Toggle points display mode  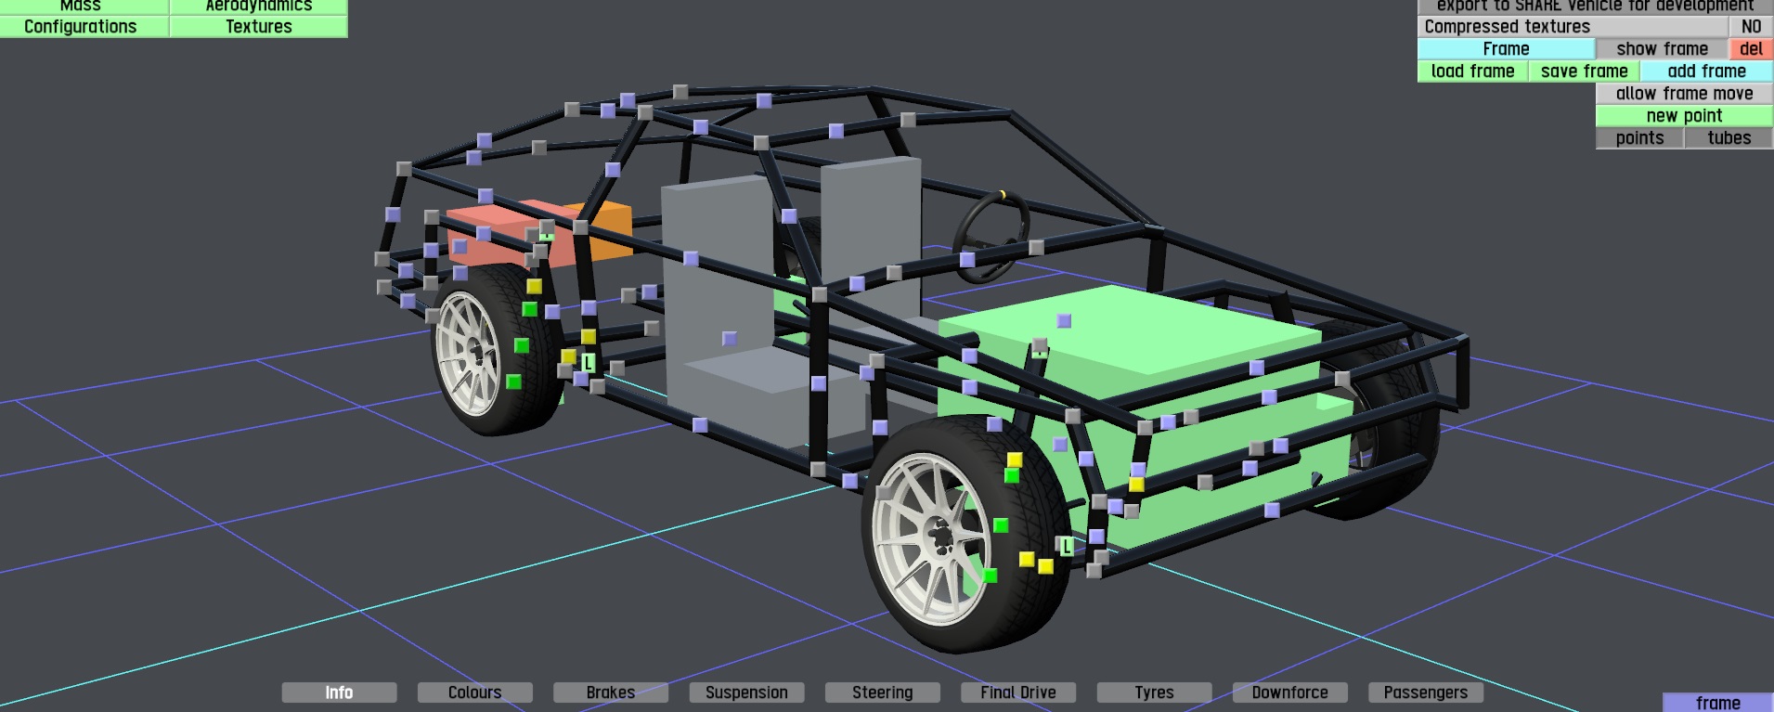pos(1639,138)
